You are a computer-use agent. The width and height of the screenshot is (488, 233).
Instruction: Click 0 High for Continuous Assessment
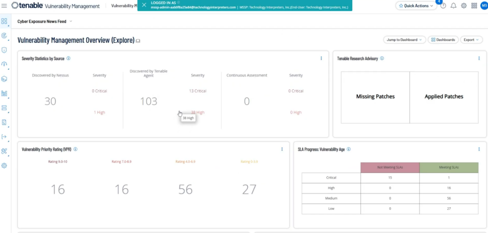(x=295, y=113)
